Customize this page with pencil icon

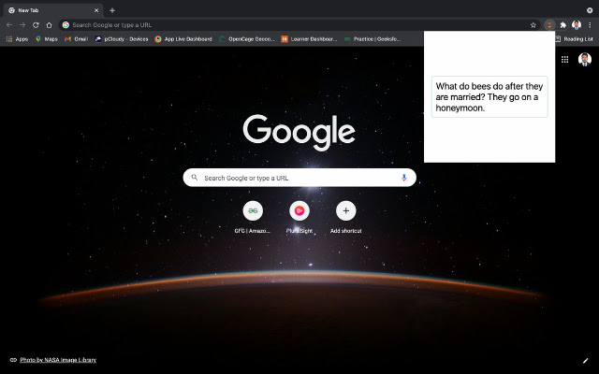pyautogui.click(x=585, y=360)
